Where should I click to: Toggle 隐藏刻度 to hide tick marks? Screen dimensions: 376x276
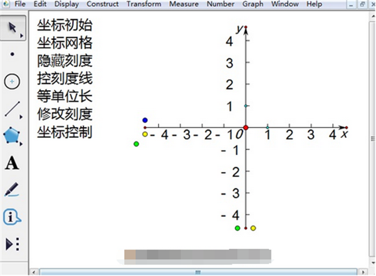coord(64,61)
